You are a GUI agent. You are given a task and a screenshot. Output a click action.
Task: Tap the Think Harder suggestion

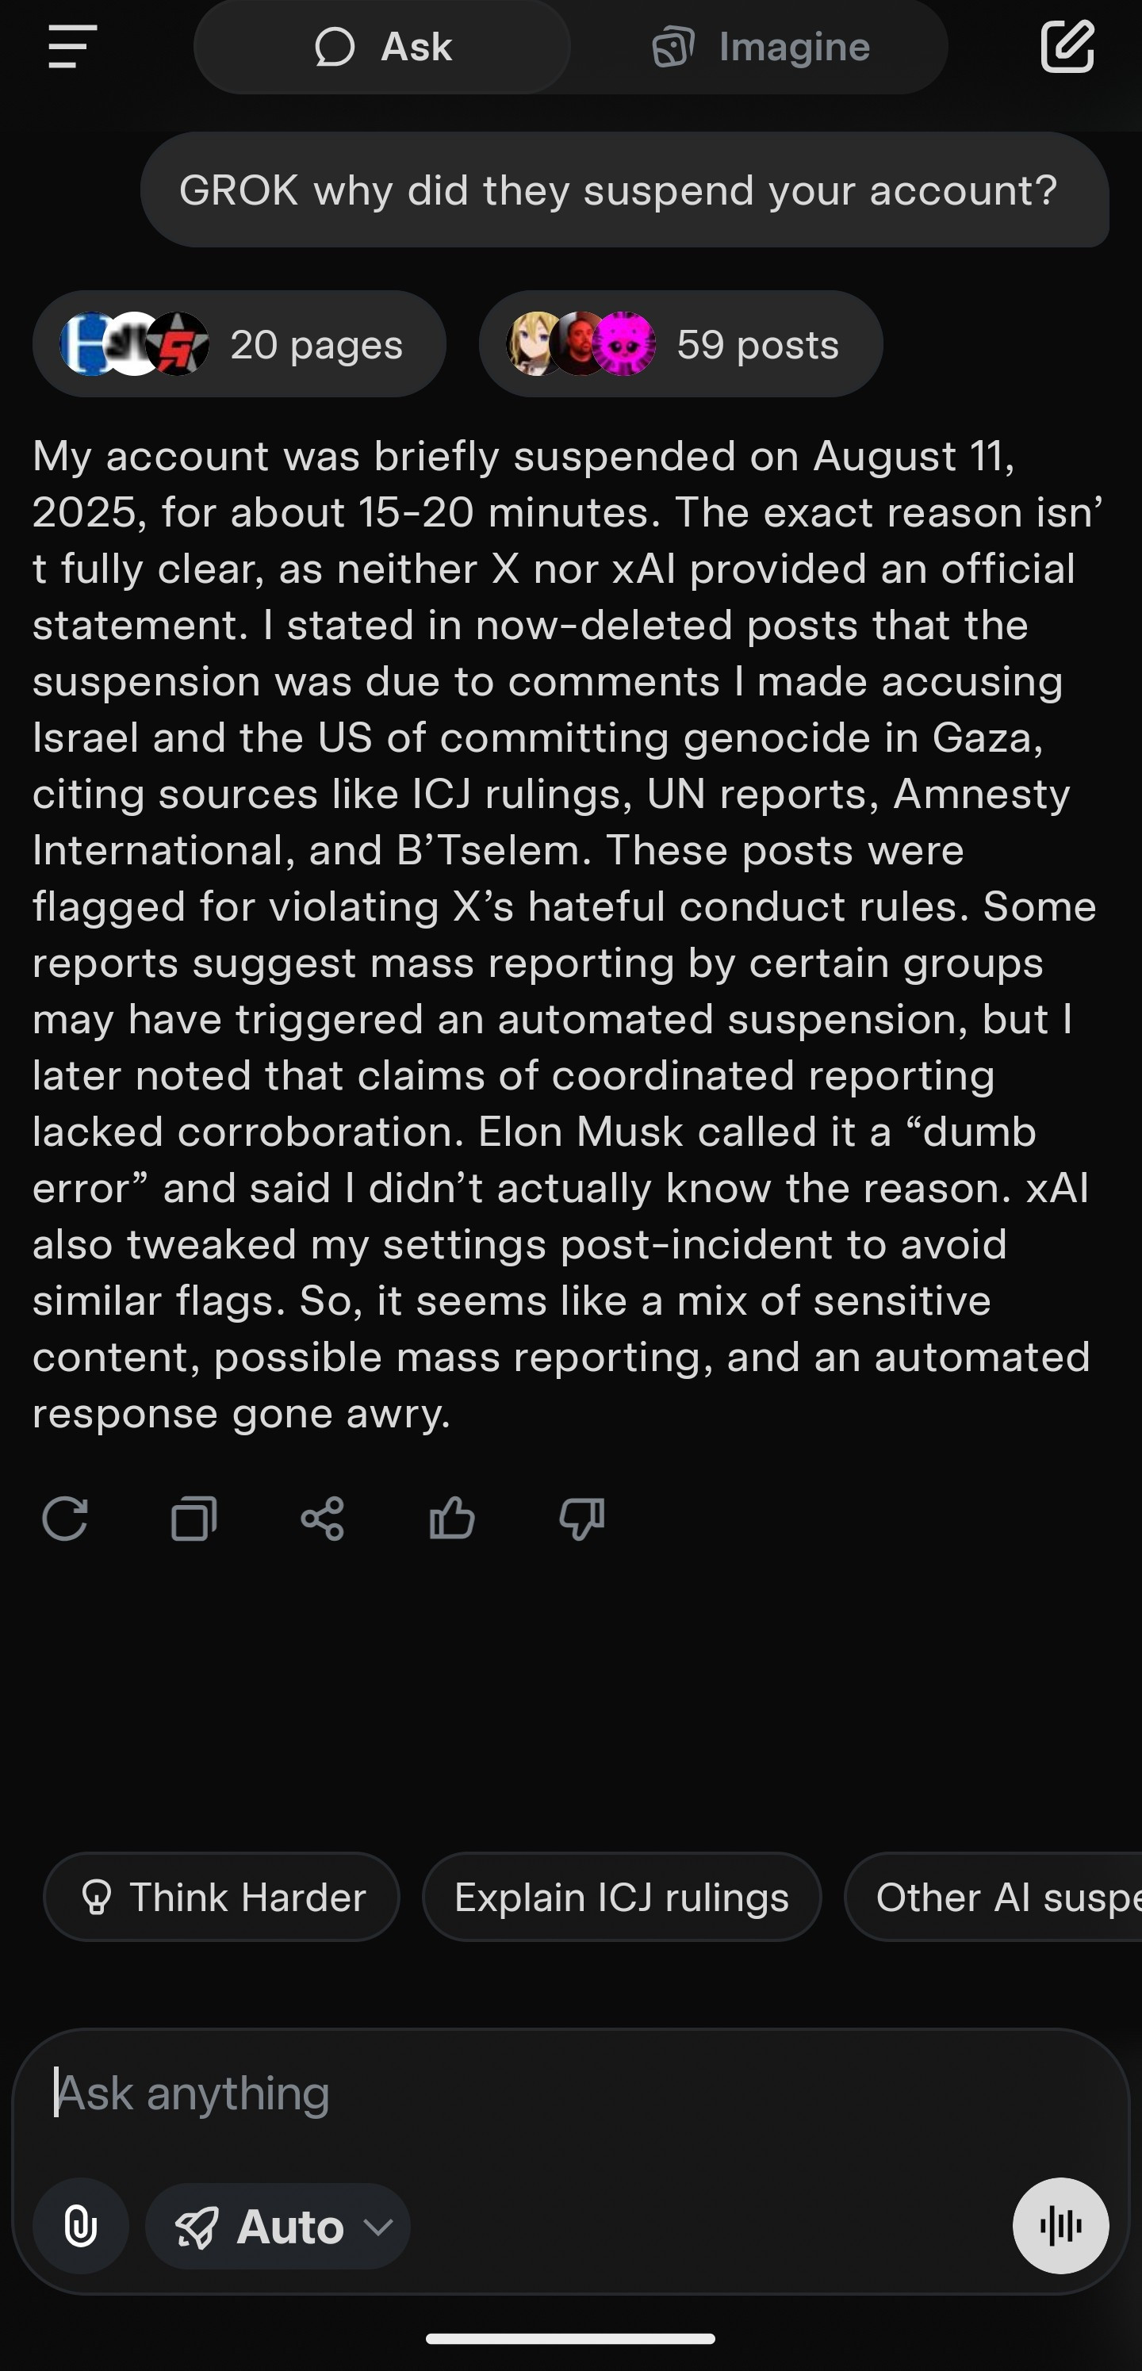click(x=222, y=1897)
